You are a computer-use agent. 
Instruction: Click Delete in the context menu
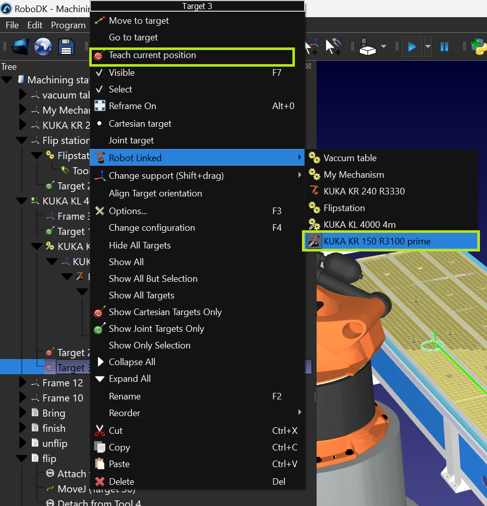[x=121, y=482]
